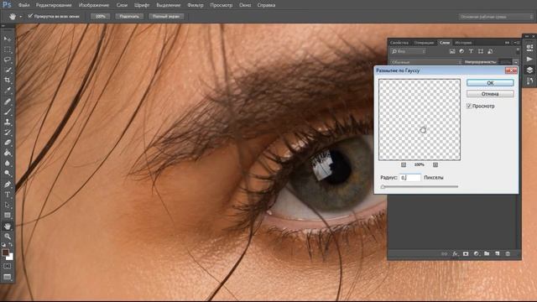Screen dimensions: 537x302
Task: Open the Шрифт menu
Action: [142, 5]
